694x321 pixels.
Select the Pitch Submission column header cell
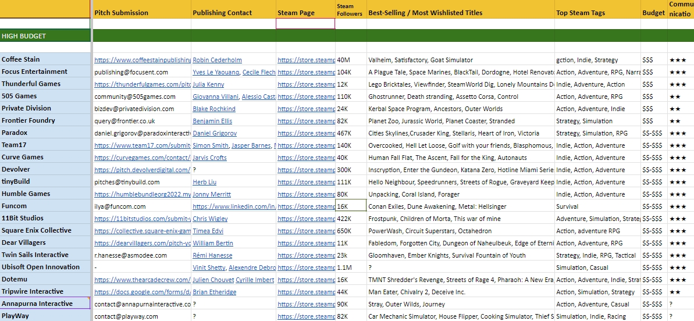[x=141, y=12]
